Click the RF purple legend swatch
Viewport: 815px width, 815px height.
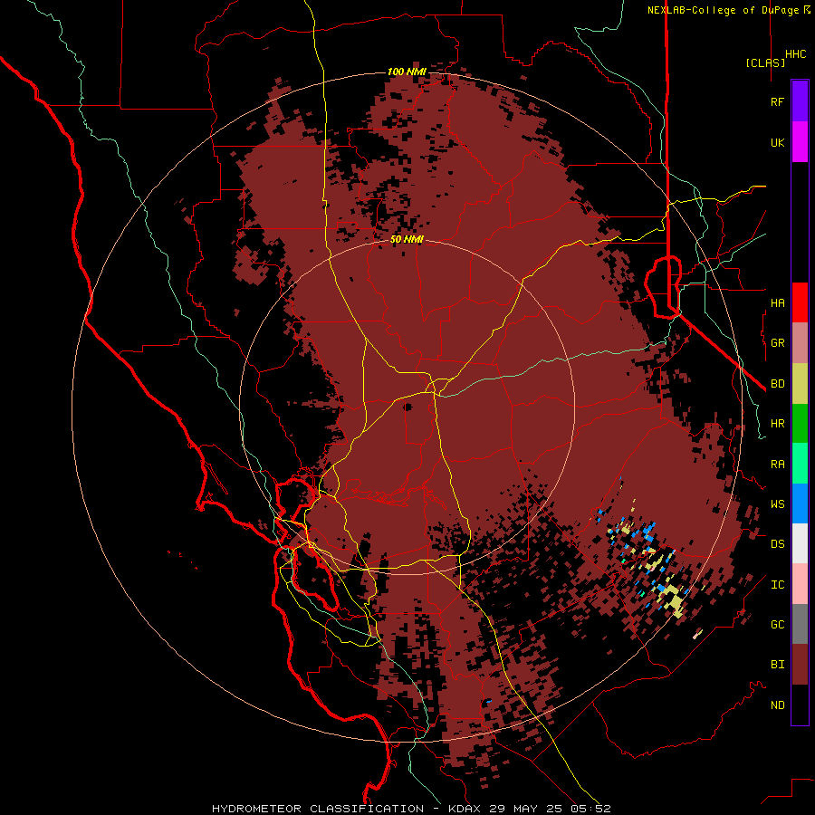(800, 101)
